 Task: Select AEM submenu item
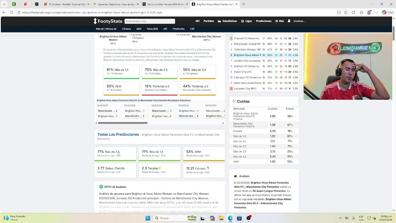click(x=139, y=29)
